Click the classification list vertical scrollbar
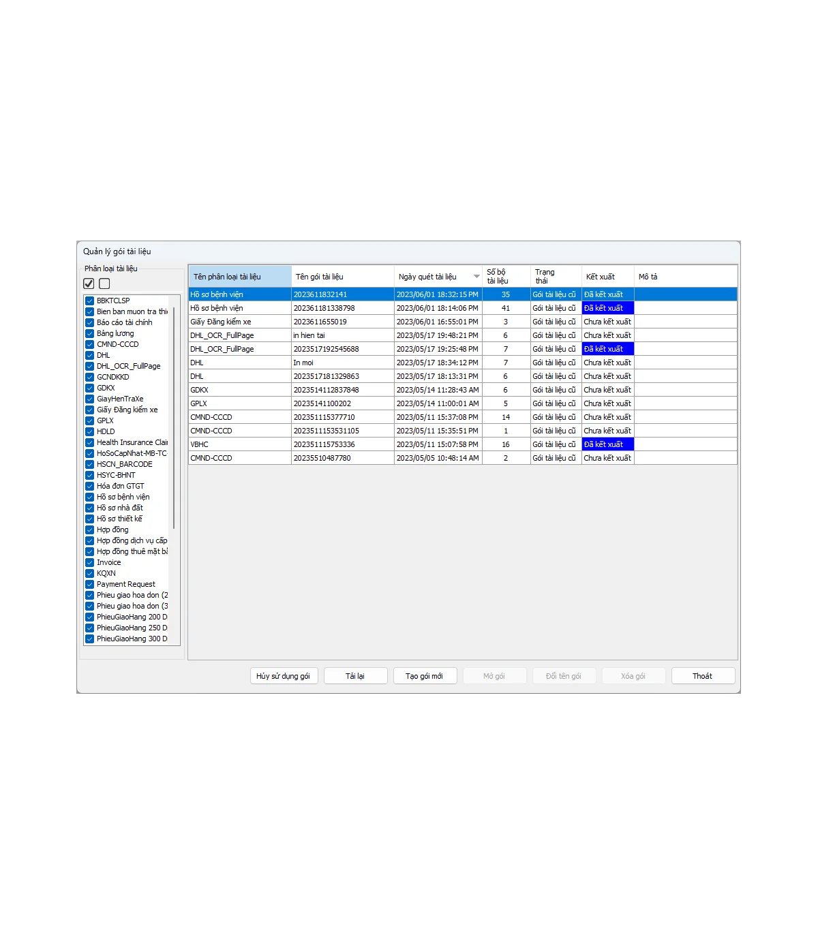Screen dimensions: 818x935 tap(175, 417)
